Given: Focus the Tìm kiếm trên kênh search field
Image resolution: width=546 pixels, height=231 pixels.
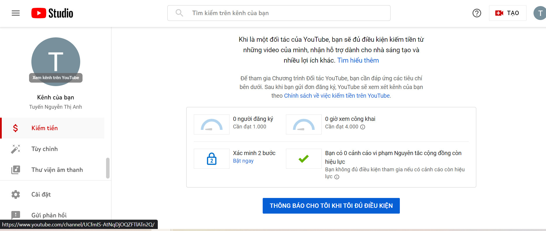Looking at the screenshot, I should coord(279,13).
